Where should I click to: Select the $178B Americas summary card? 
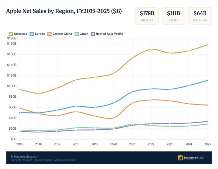click(x=147, y=16)
